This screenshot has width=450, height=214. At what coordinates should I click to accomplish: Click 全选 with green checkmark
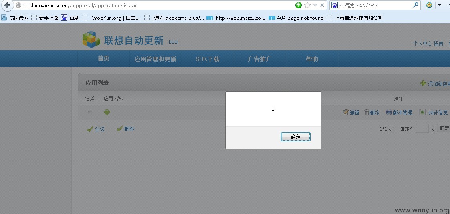click(x=95, y=129)
